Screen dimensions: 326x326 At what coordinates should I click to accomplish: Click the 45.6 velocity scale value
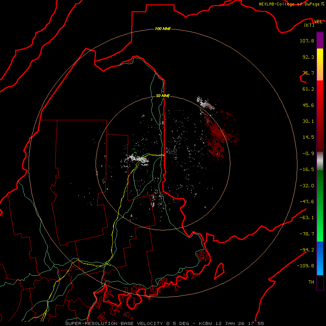pyautogui.click(x=308, y=105)
